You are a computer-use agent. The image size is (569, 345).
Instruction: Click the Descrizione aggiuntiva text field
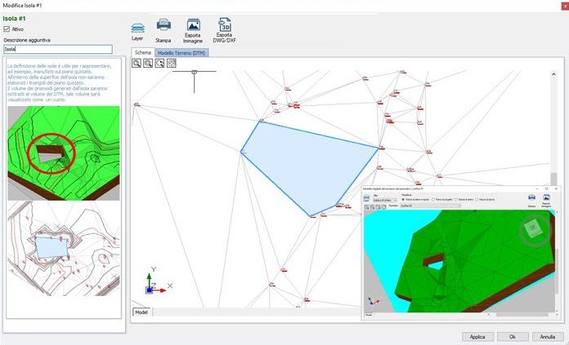click(57, 49)
